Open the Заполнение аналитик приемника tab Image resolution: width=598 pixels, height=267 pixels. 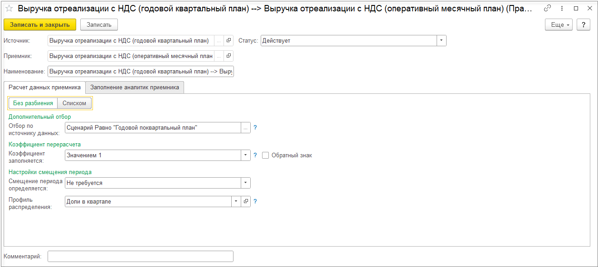135,87
